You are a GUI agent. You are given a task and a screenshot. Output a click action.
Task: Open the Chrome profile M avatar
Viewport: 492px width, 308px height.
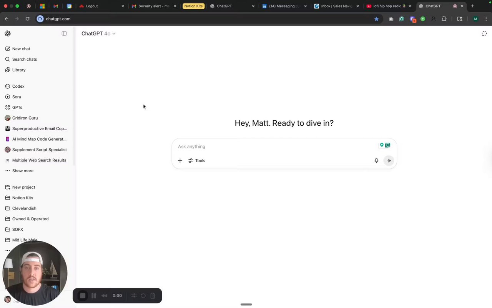(x=475, y=19)
